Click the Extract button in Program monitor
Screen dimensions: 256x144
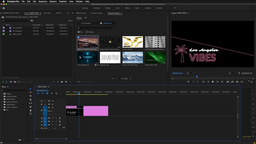point(233,82)
